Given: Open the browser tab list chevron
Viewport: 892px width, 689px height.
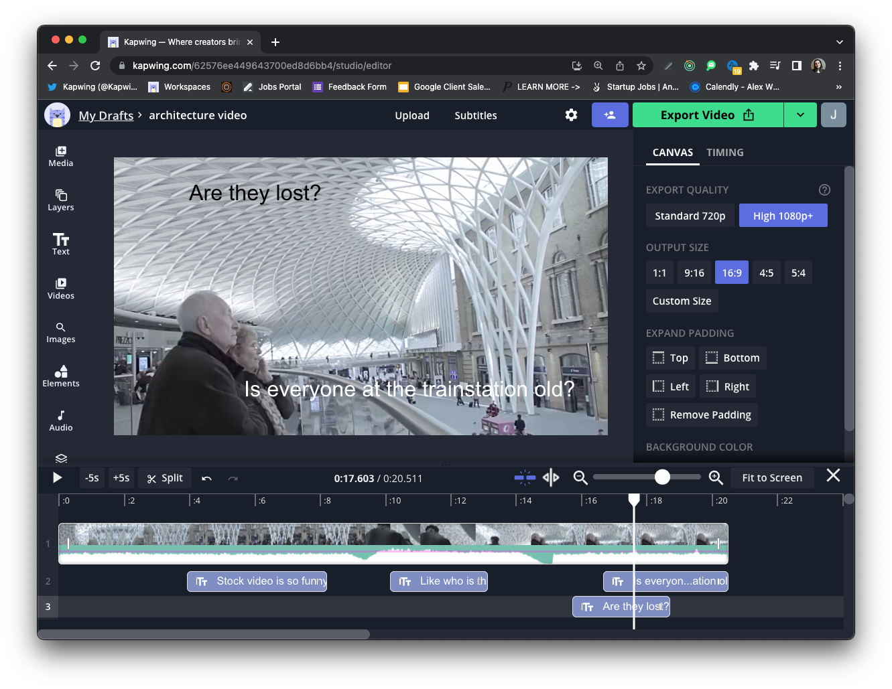Looking at the screenshot, I should (839, 42).
